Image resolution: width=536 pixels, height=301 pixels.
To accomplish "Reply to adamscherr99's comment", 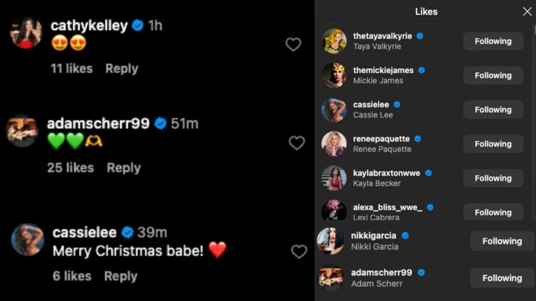I will [124, 168].
